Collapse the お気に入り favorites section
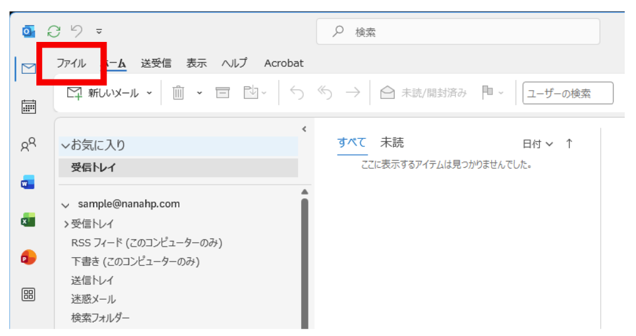Screen dimensions: 636x336 click(65, 145)
